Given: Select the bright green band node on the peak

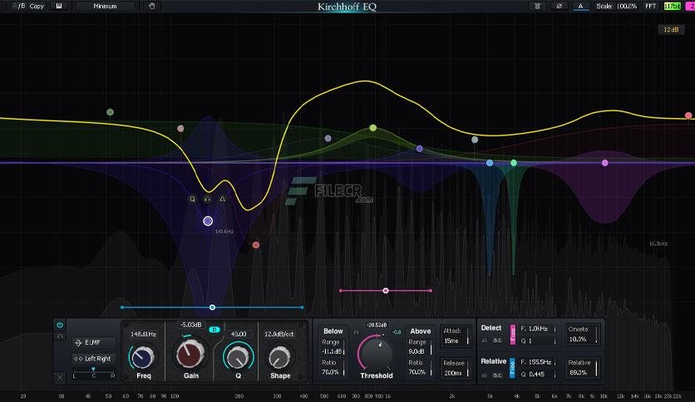Looking at the screenshot, I should pyautogui.click(x=373, y=128).
